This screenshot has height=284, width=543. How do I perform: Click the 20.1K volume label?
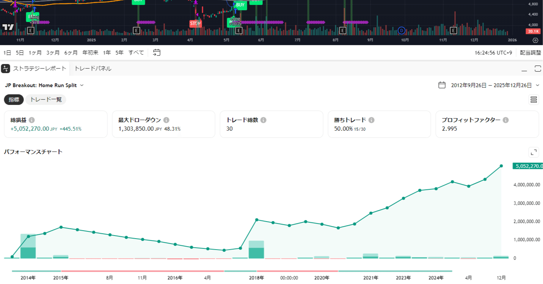click(533, 31)
